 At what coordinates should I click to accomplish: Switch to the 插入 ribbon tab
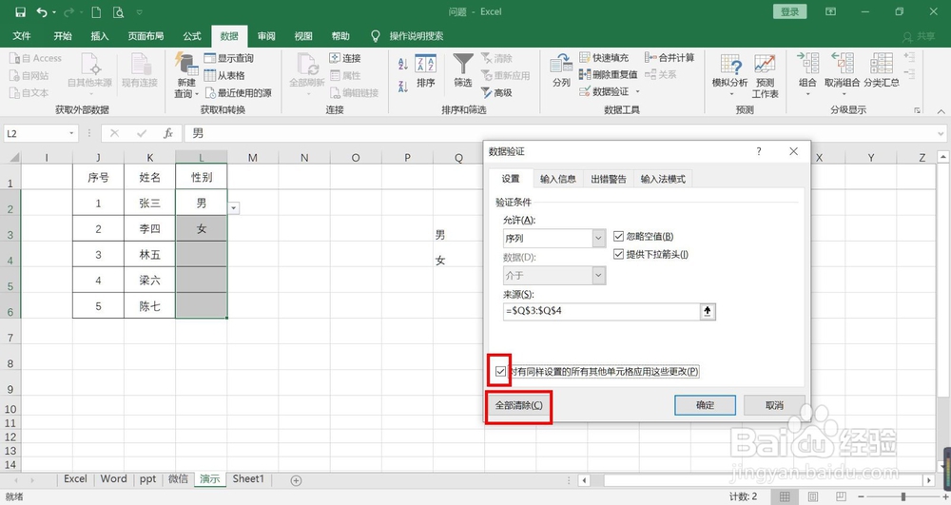(x=100, y=36)
